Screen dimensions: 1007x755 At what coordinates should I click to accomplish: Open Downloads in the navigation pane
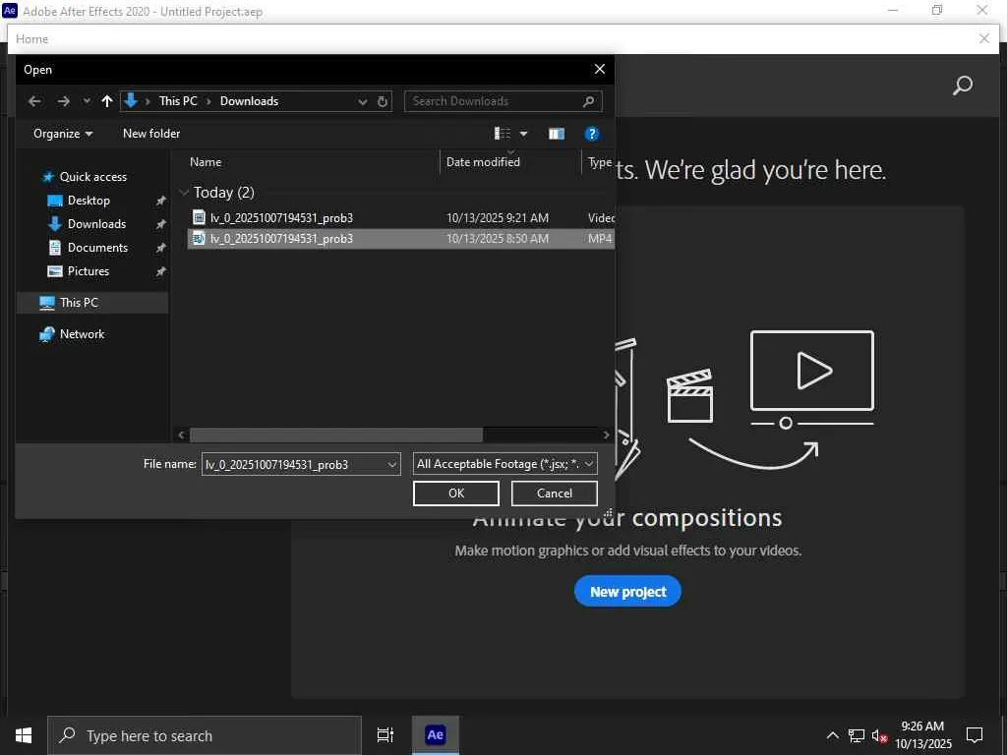click(96, 224)
